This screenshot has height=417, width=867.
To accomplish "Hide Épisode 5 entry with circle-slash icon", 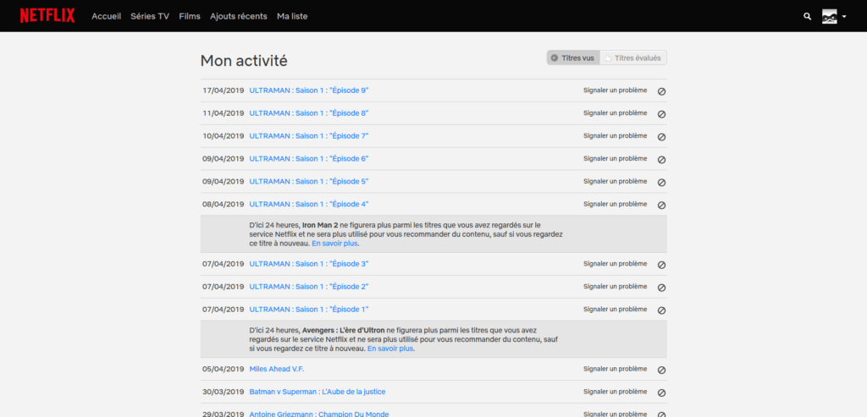I will click(x=661, y=182).
